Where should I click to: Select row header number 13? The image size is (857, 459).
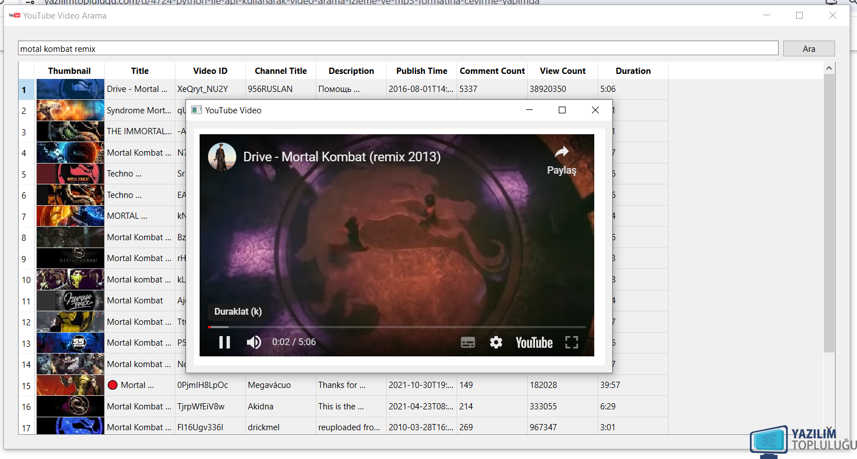(x=26, y=343)
